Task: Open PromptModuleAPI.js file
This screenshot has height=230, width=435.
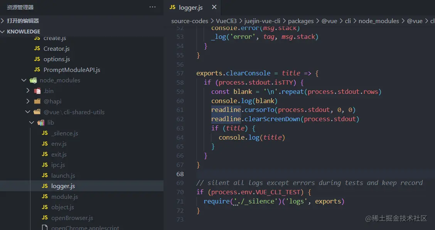Action: [x=72, y=70]
